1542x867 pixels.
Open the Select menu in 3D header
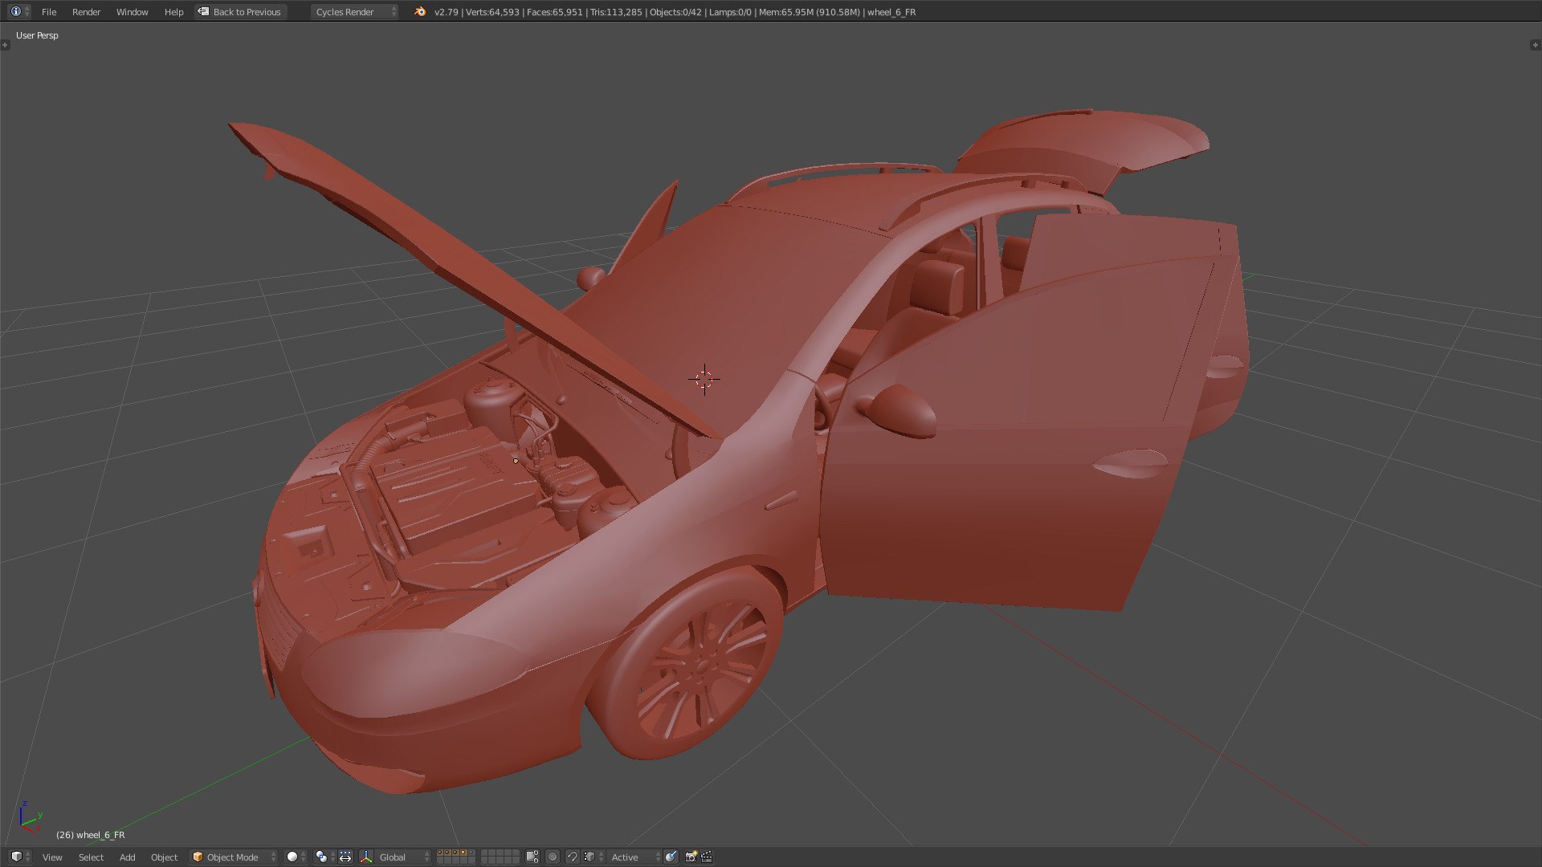tap(91, 857)
